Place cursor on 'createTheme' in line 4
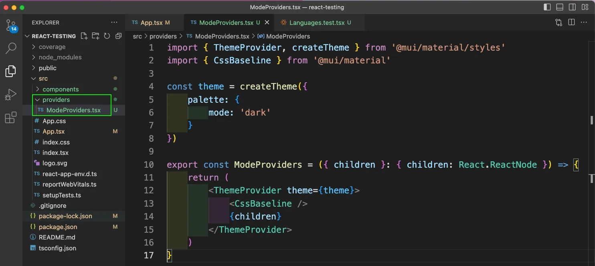This screenshot has height=266, width=595. point(269,87)
